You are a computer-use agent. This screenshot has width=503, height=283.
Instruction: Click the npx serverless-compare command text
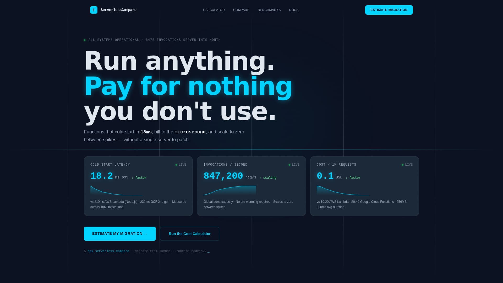click(108, 251)
